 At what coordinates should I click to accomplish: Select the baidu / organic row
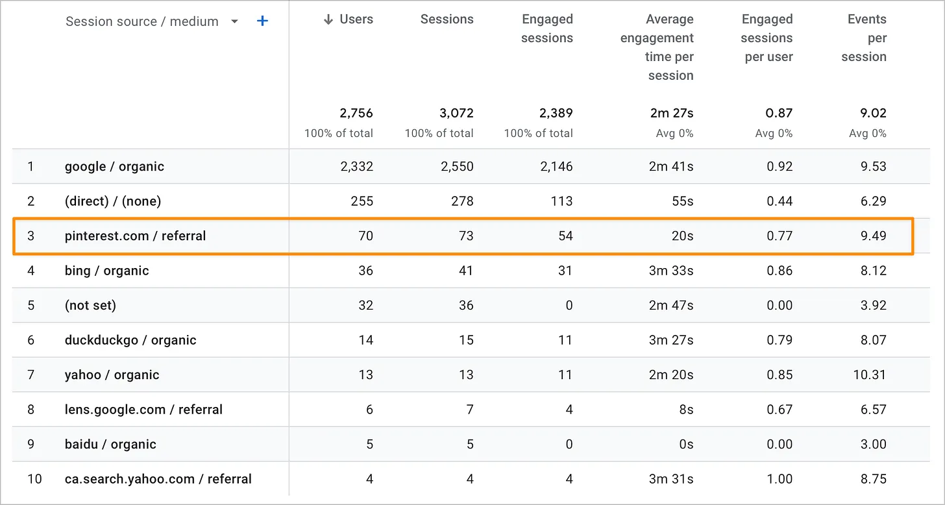click(x=110, y=445)
